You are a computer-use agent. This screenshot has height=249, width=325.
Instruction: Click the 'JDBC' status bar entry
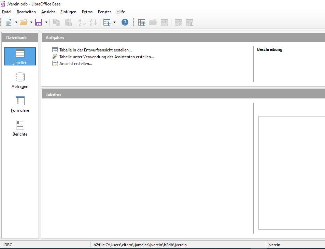pos(8,245)
